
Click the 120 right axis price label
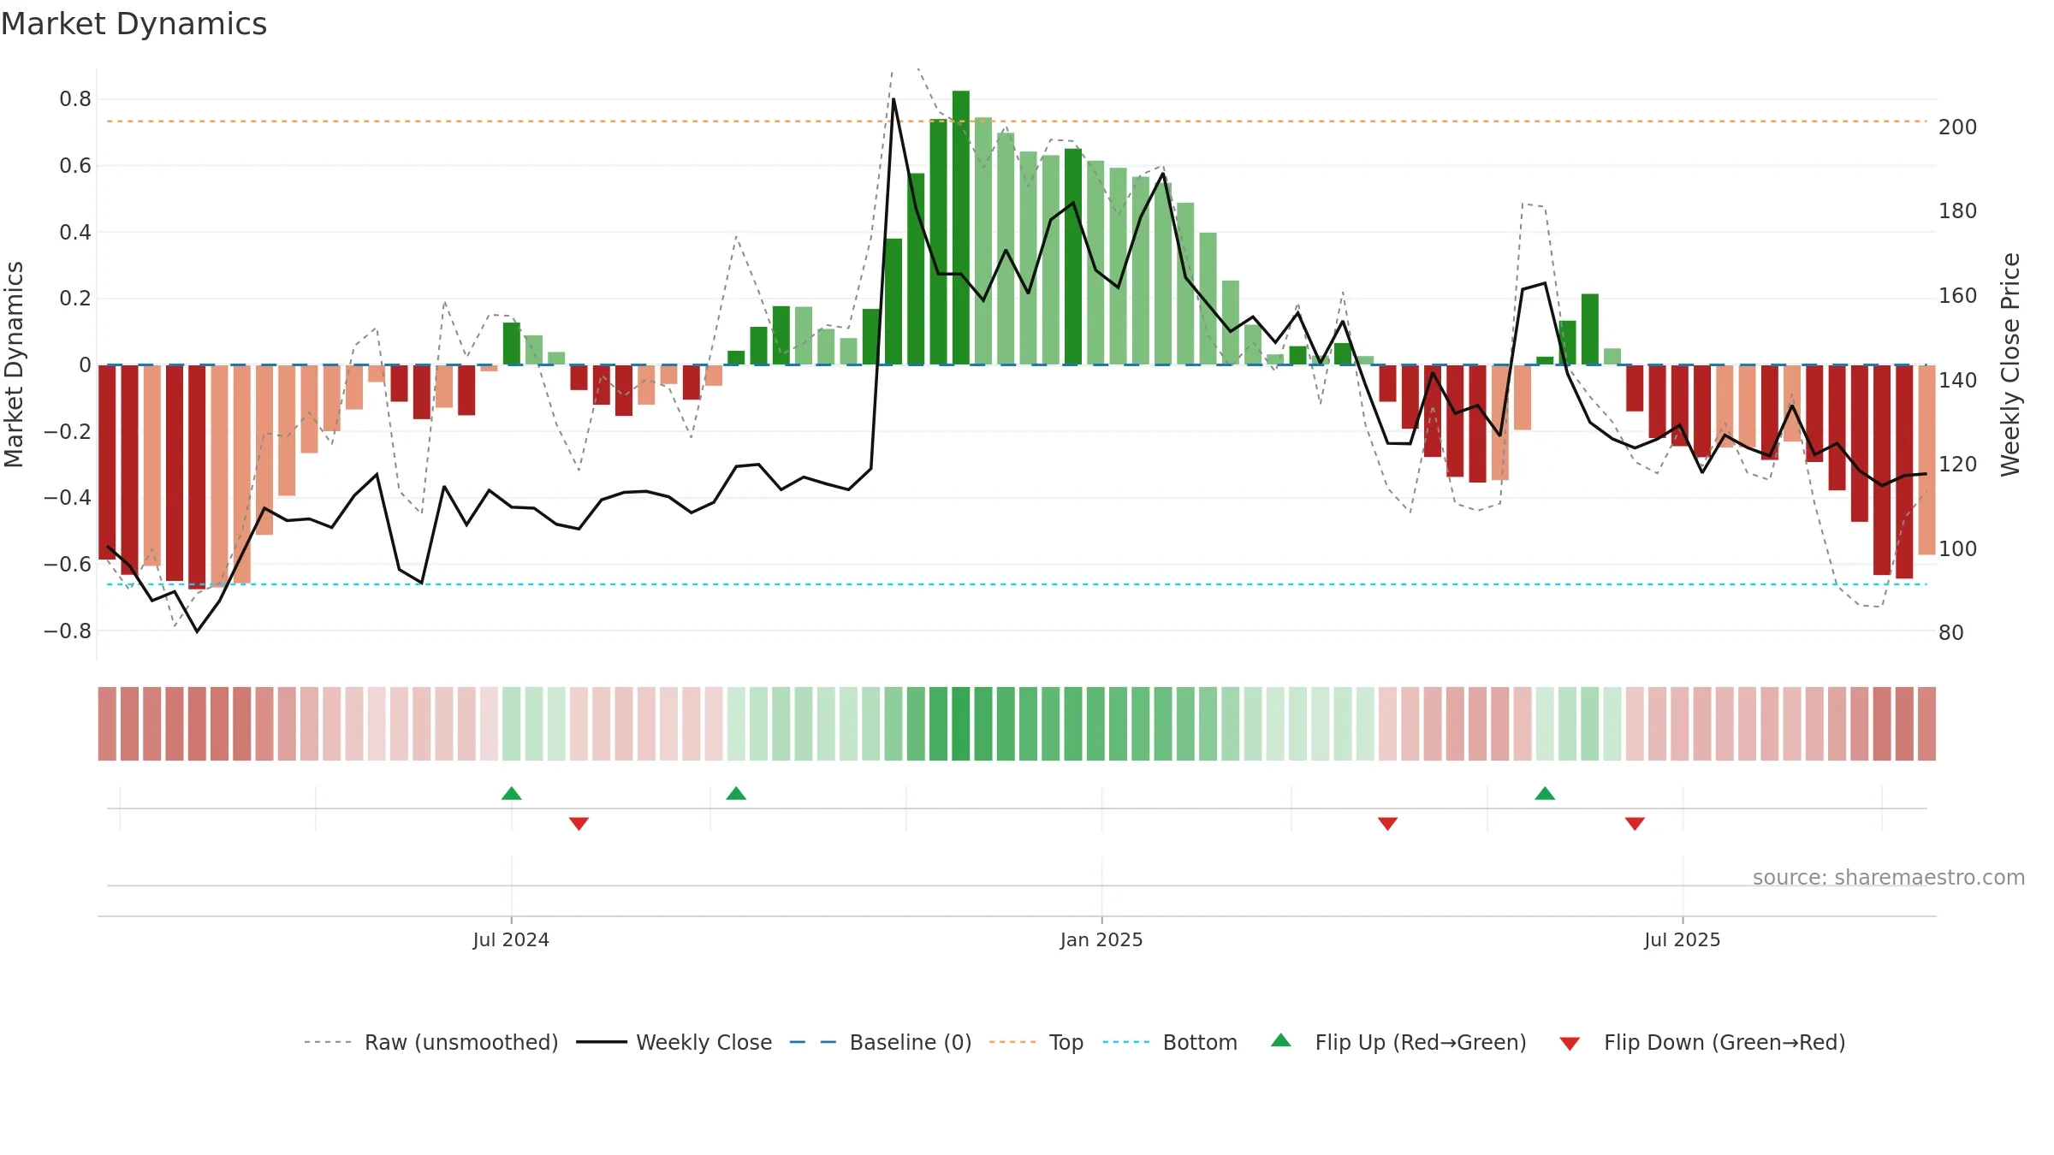pyautogui.click(x=1958, y=465)
